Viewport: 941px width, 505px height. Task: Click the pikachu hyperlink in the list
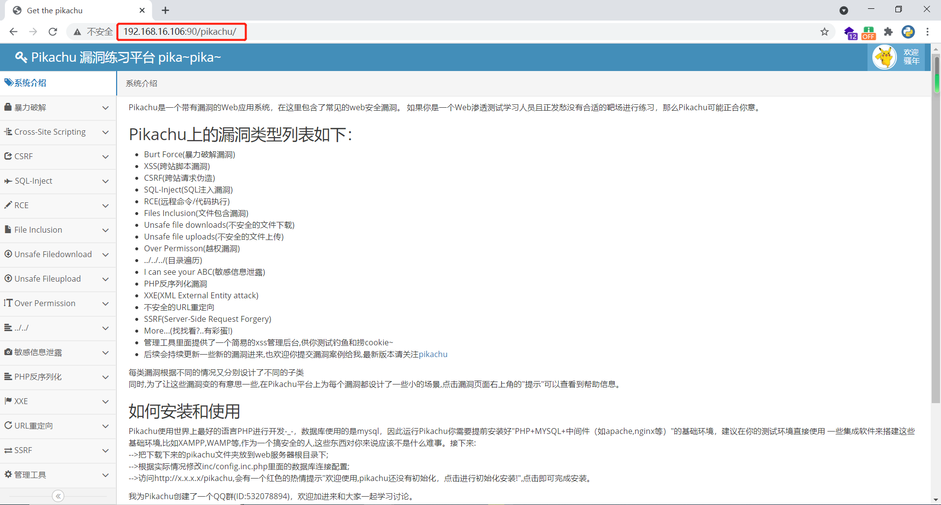point(433,354)
